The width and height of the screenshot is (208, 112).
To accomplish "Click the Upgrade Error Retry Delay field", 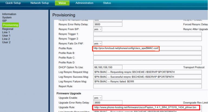I will (108, 103).
